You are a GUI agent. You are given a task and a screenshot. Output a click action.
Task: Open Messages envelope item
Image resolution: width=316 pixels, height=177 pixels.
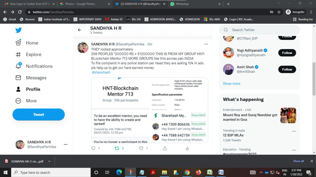[x=31, y=78]
